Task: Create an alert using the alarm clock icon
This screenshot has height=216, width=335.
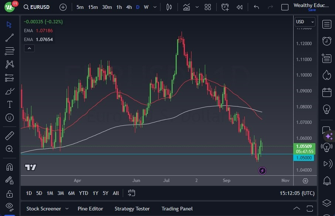Action: [x=225, y=7]
